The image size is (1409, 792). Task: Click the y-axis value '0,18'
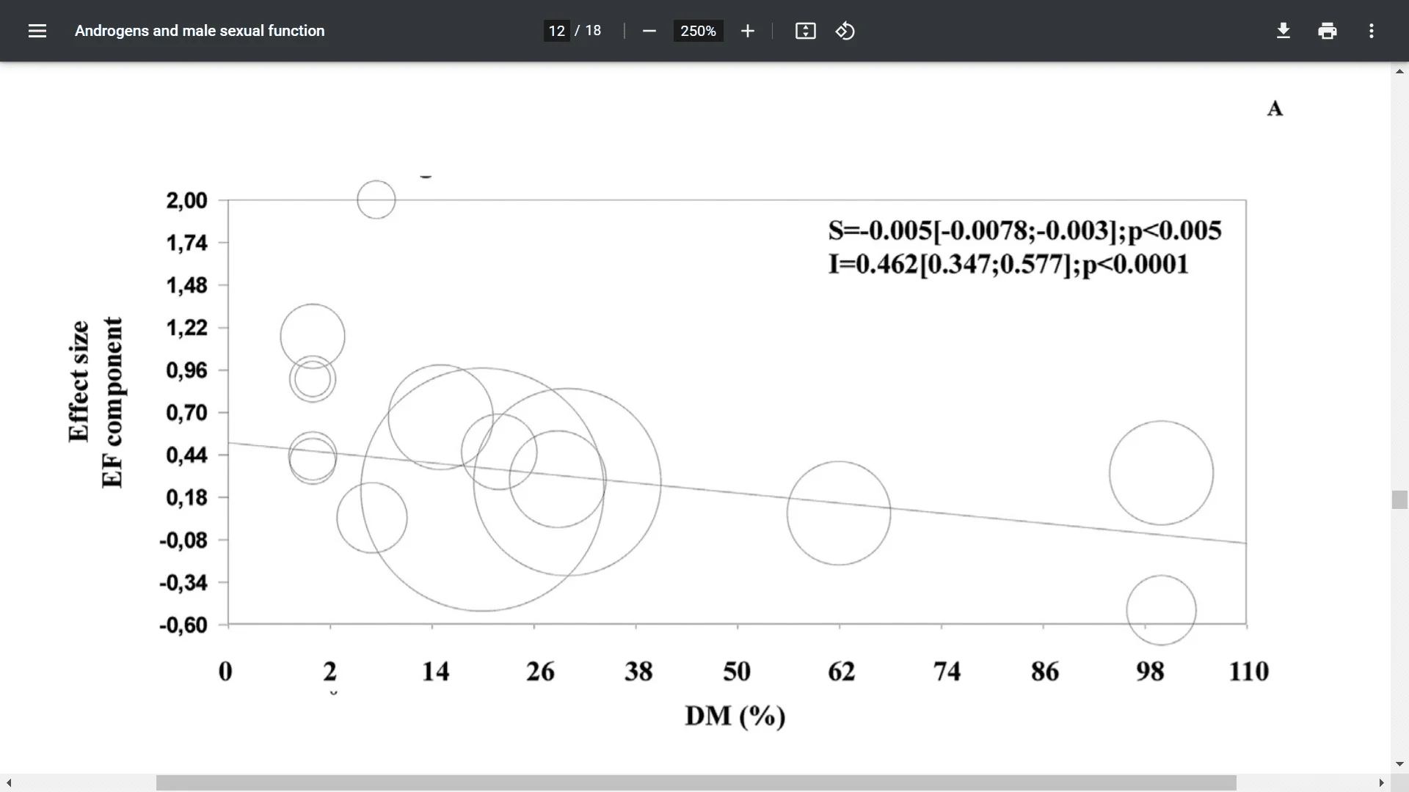(186, 498)
